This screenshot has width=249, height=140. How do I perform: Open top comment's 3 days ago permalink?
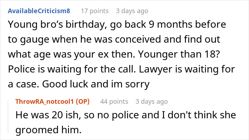[x=132, y=11]
